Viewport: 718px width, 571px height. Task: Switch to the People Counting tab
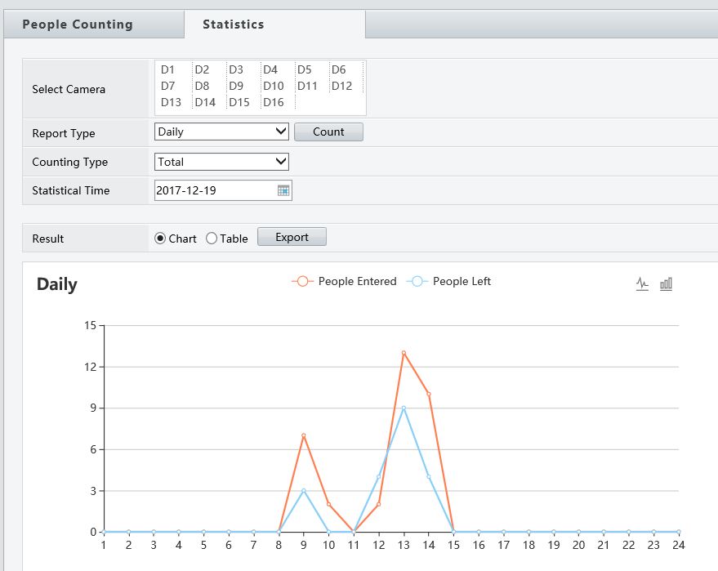(x=78, y=25)
